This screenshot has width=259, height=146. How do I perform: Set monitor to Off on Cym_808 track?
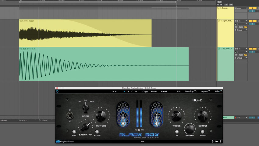(x=246, y=27)
